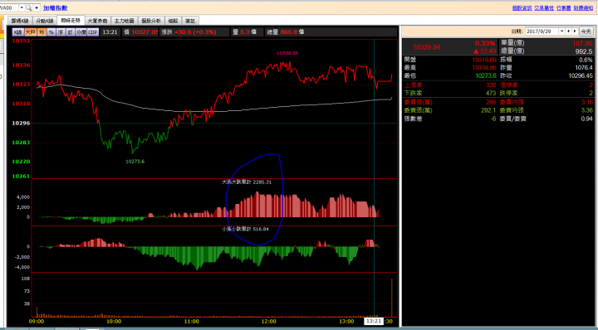Open the stock symbol dropdown arrow
Viewport: 598px width, 330px height.
click(22, 7)
